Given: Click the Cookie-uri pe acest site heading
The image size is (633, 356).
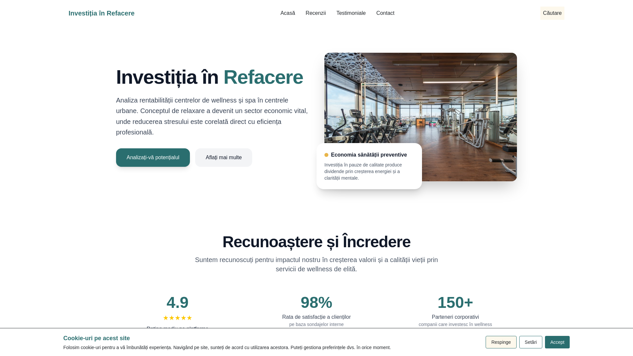Looking at the screenshot, I should click(x=97, y=338).
